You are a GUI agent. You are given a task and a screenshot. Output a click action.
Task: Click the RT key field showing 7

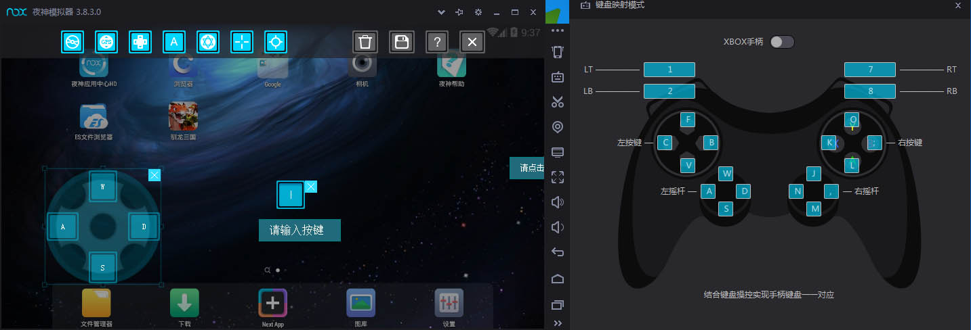870,70
